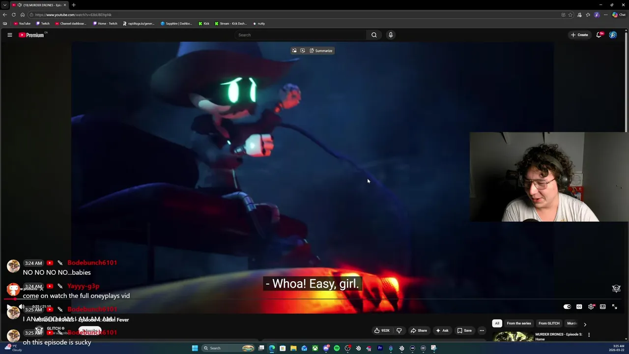Click the YouTube search magnifier button
This screenshot has height=354, width=629.
click(x=374, y=35)
